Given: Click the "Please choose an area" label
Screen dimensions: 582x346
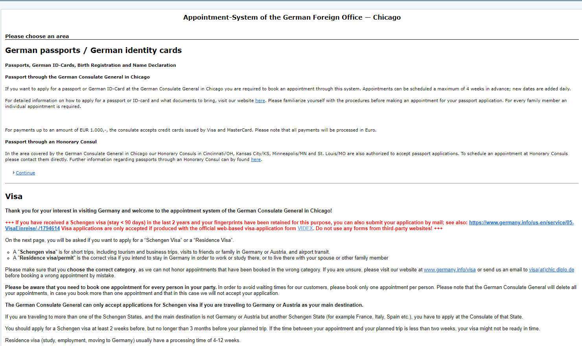Looking at the screenshot, I should pyautogui.click(x=37, y=36).
